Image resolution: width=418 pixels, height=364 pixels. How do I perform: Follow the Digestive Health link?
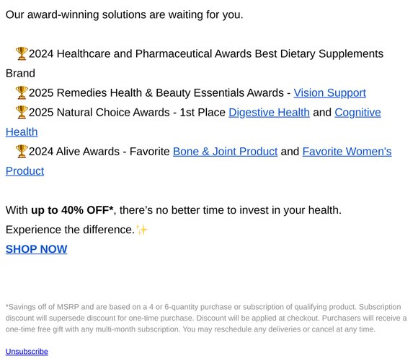pos(269,113)
